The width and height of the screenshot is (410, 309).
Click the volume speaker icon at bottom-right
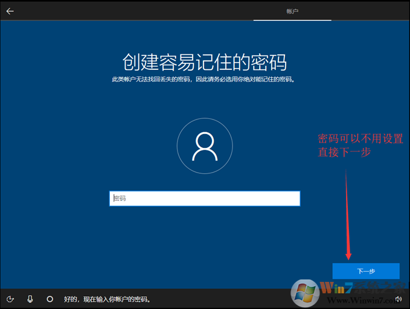[399, 299]
